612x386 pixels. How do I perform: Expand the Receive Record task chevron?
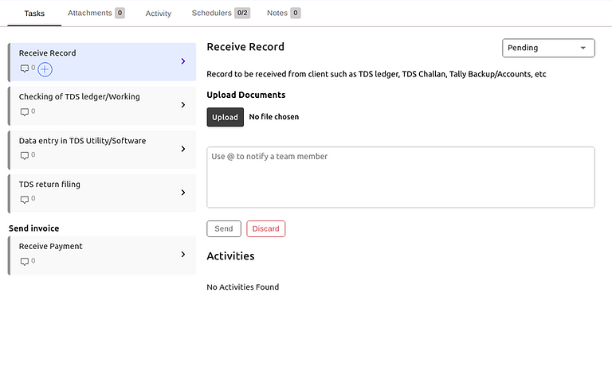pos(183,61)
